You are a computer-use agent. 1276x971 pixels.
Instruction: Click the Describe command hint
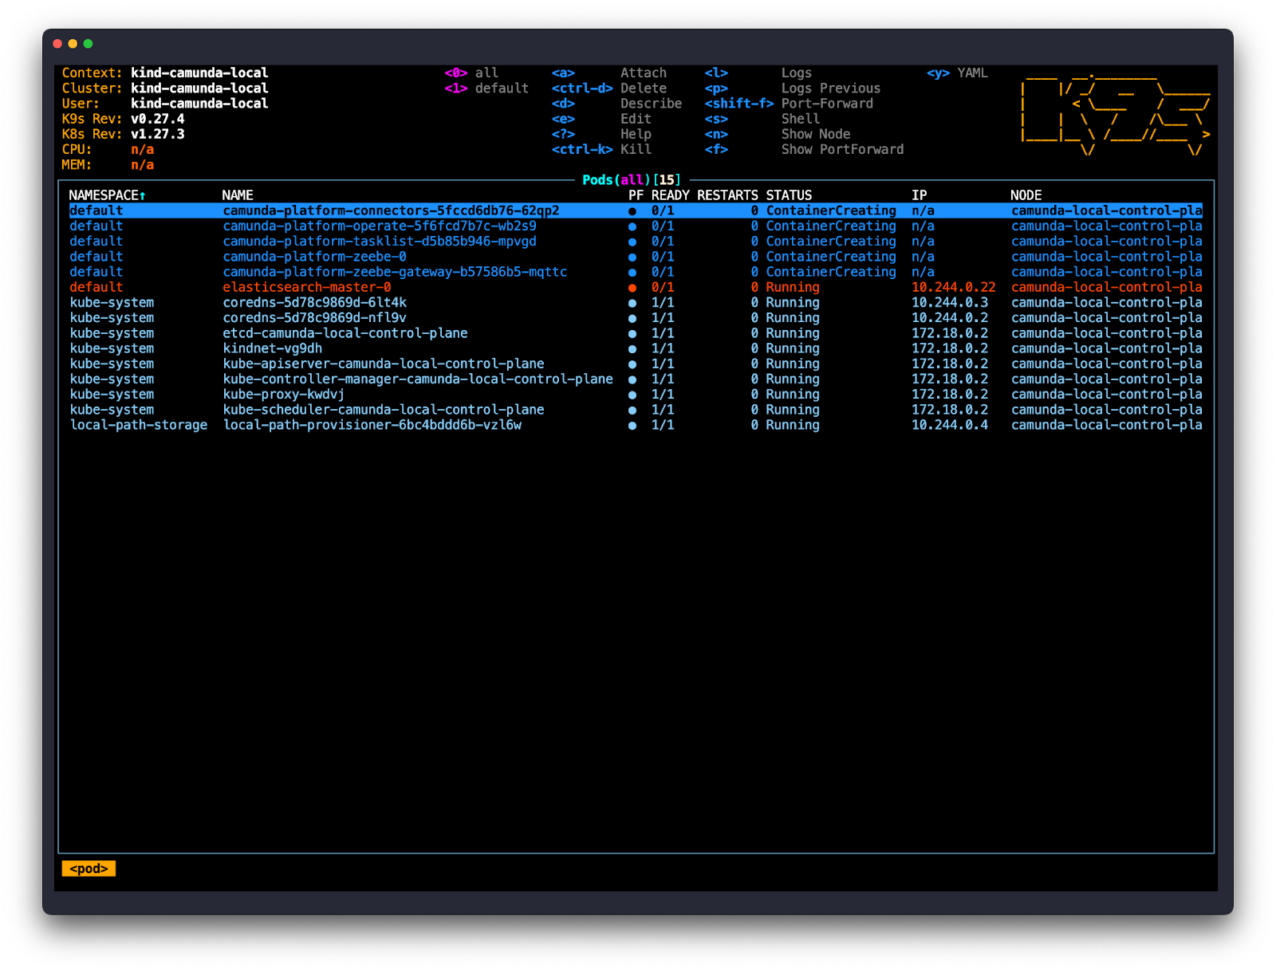pos(652,104)
